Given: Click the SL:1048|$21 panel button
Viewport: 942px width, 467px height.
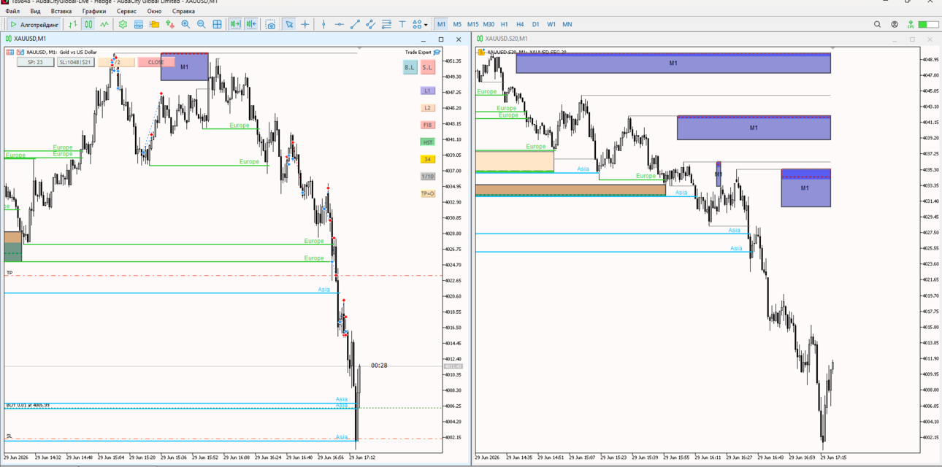Looking at the screenshot, I should point(76,62).
